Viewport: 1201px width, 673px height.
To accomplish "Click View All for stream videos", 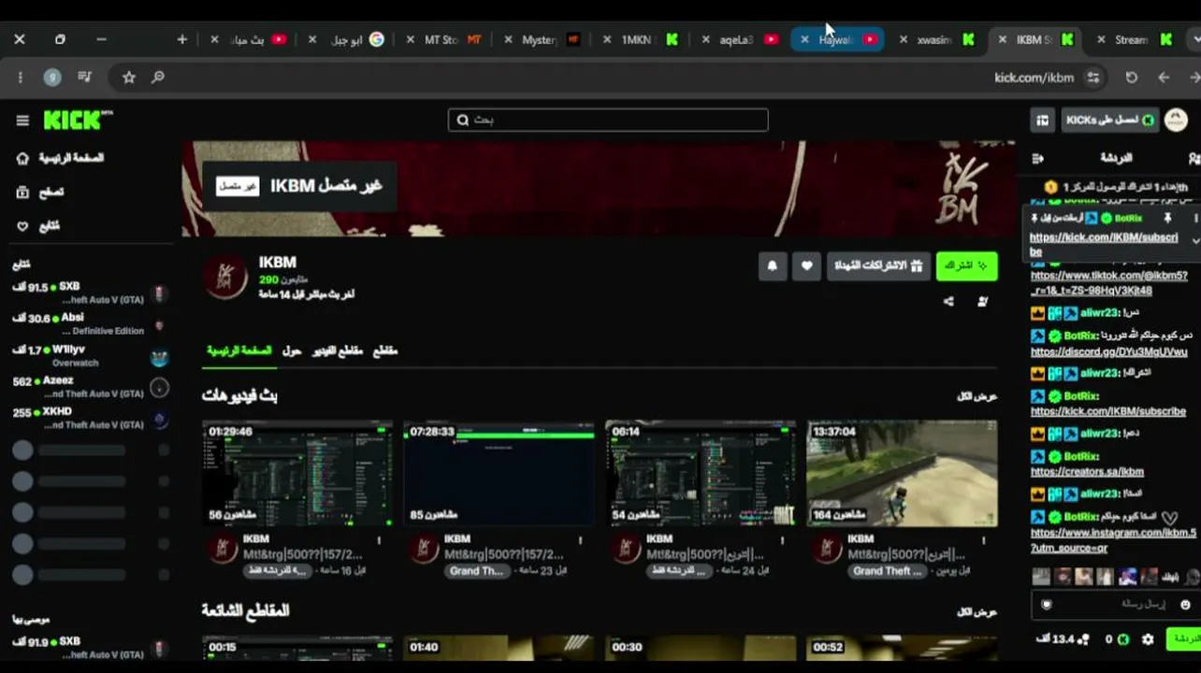I will [977, 396].
